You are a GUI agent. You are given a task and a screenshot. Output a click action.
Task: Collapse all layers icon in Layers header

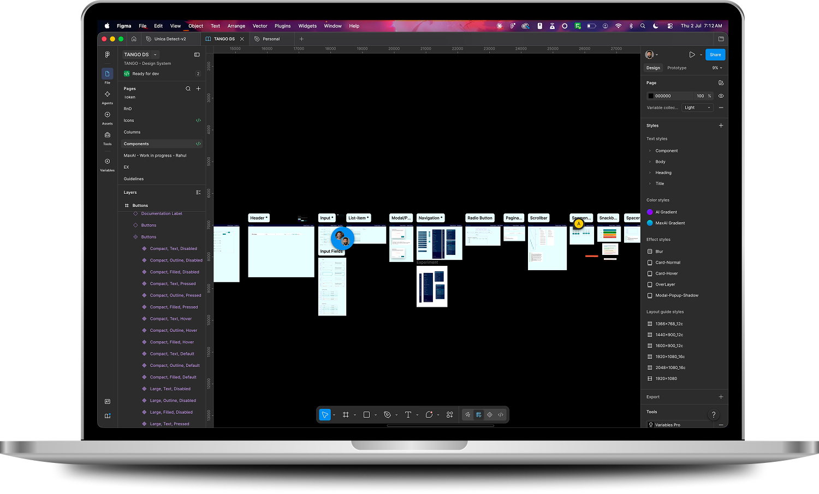click(198, 192)
